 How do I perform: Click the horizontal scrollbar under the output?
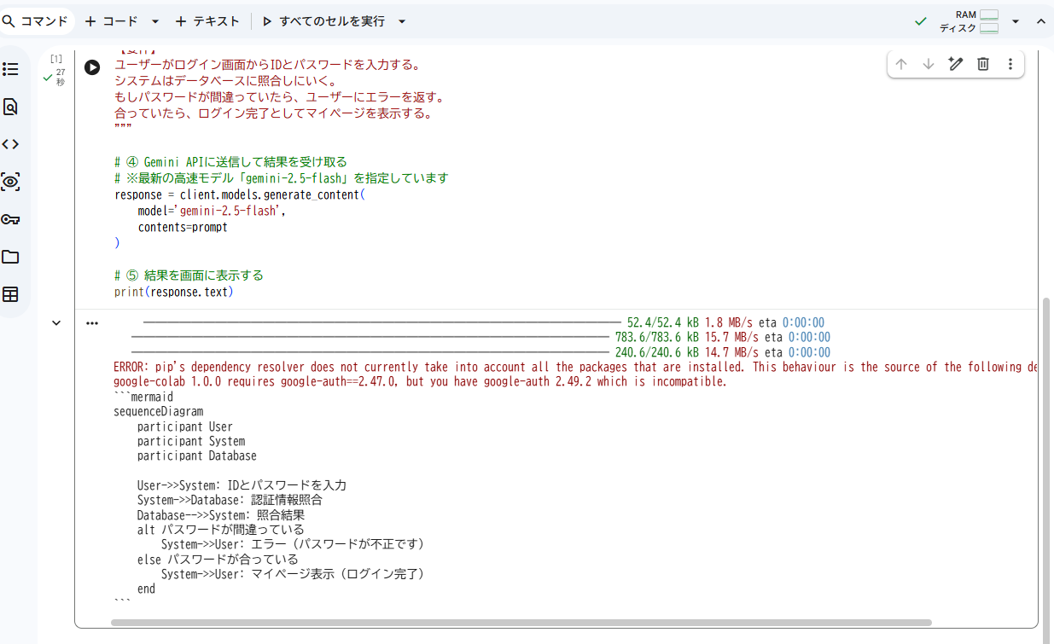point(521,623)
